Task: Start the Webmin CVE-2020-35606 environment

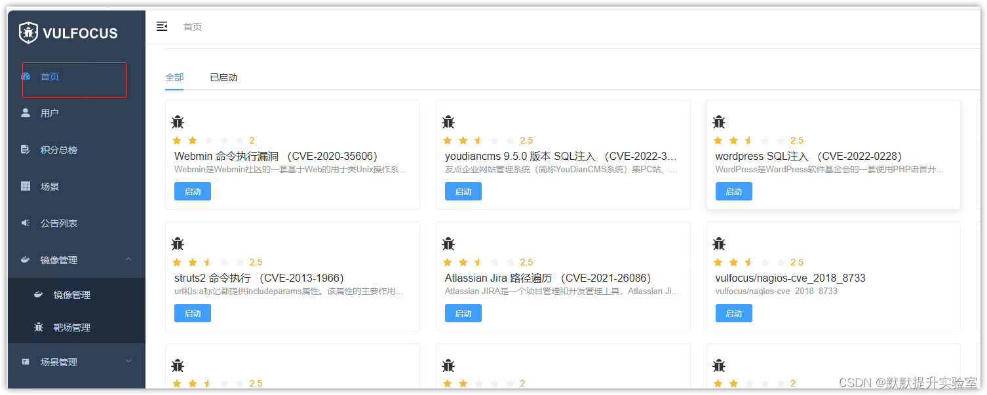Action: (193, 191)
